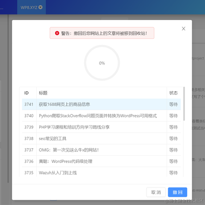Click ID cell 3741
This screenshot has height=205, width=205.
(x=29, y=104)
